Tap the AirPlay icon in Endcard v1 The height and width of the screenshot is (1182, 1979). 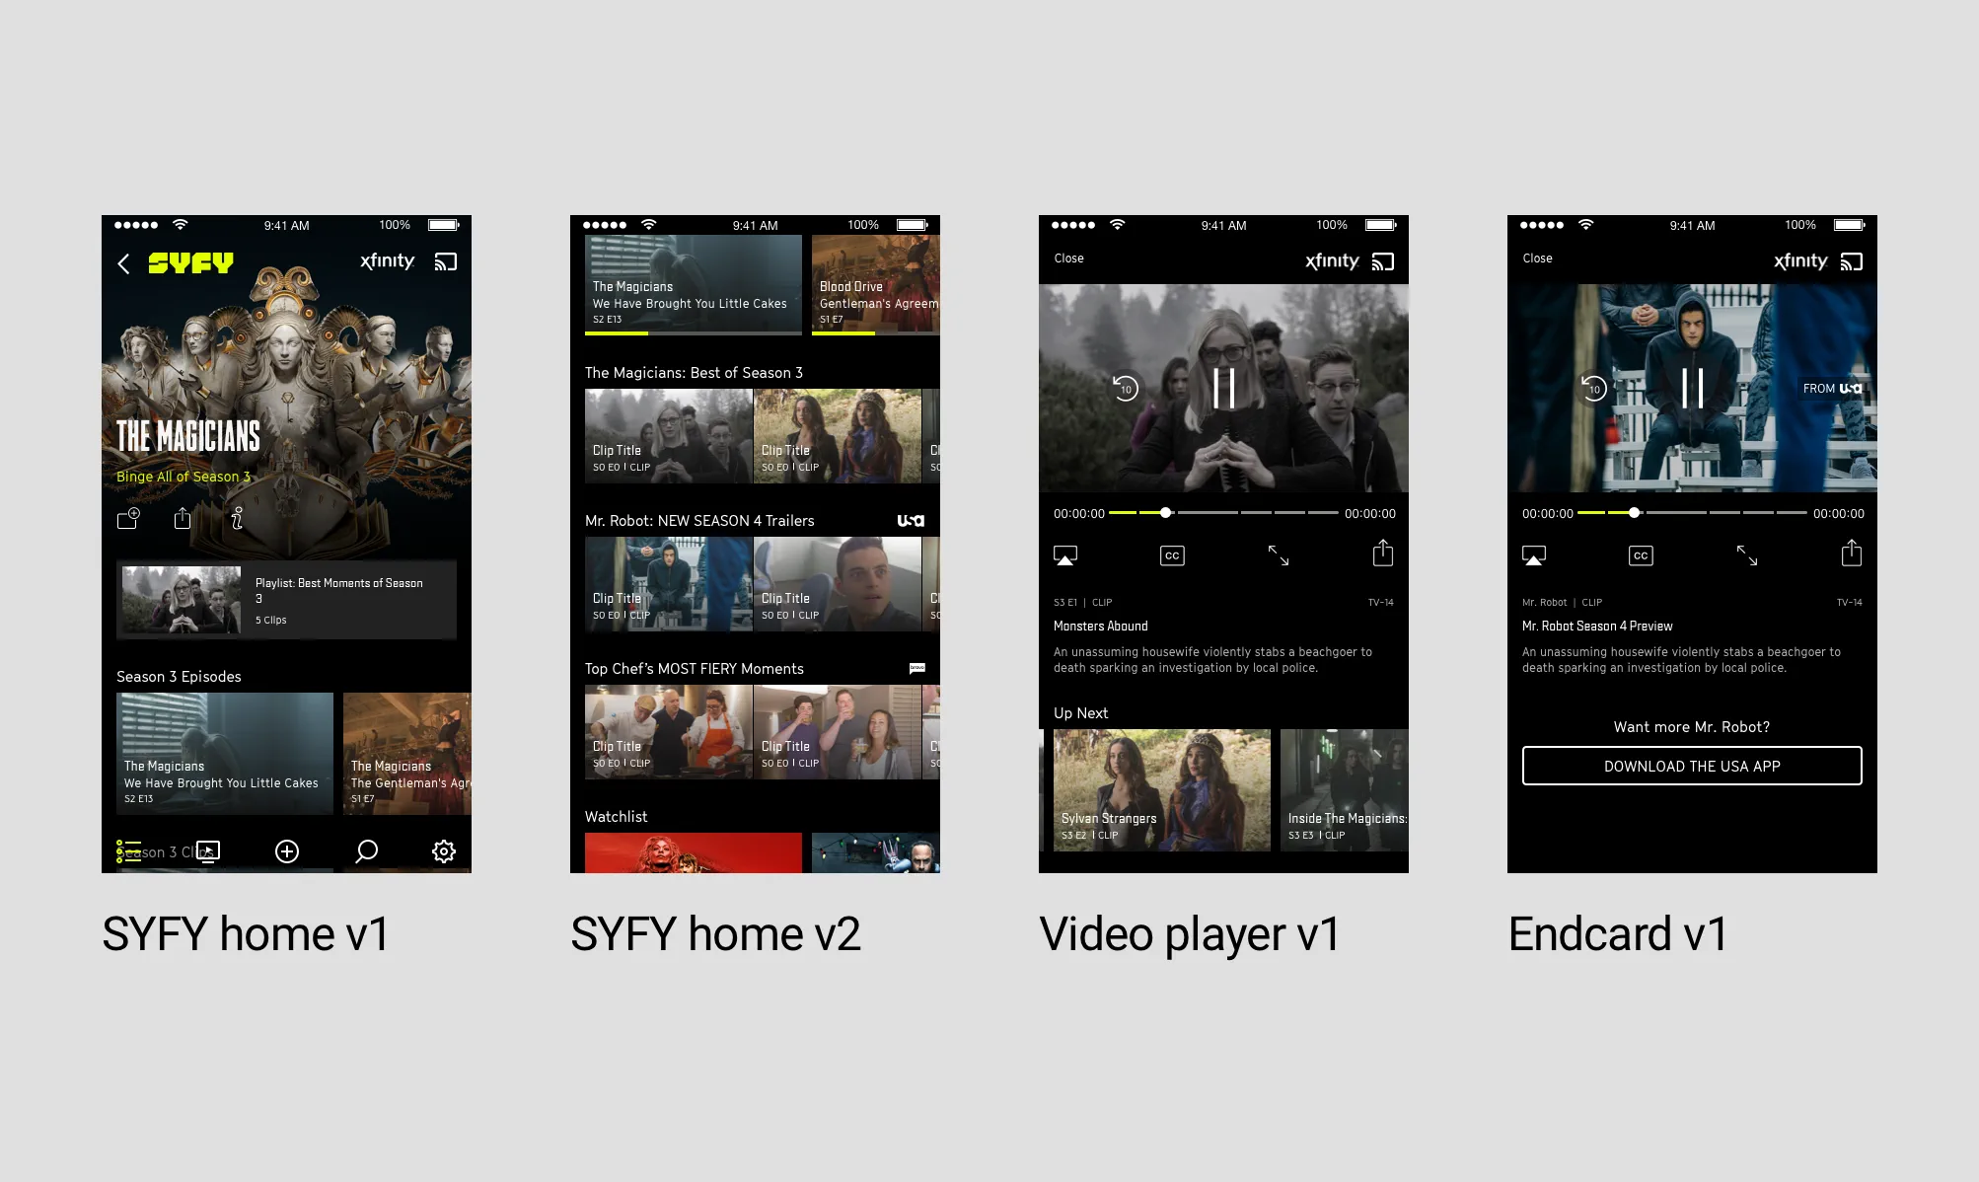pyautogui.click(x=1534, y=555)
